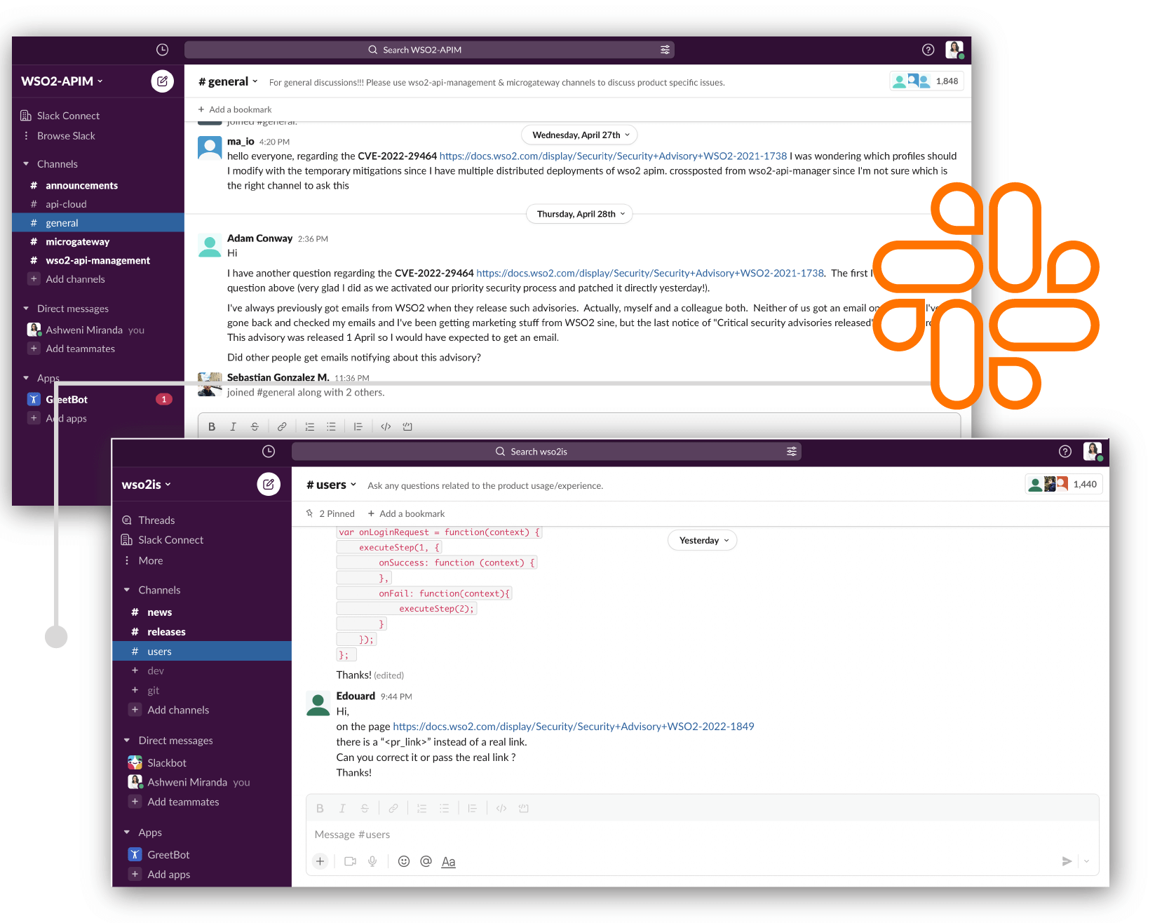
Task: Toggle italic formatting in #users message composer
Action: 342,809
